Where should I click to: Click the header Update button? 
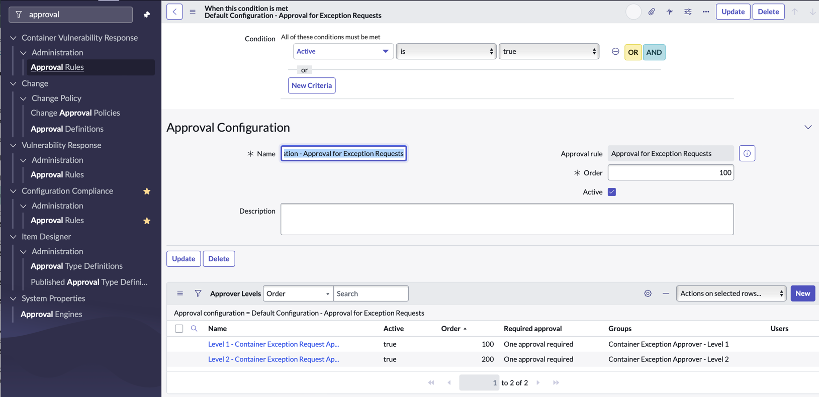click(x=733, y=12)
